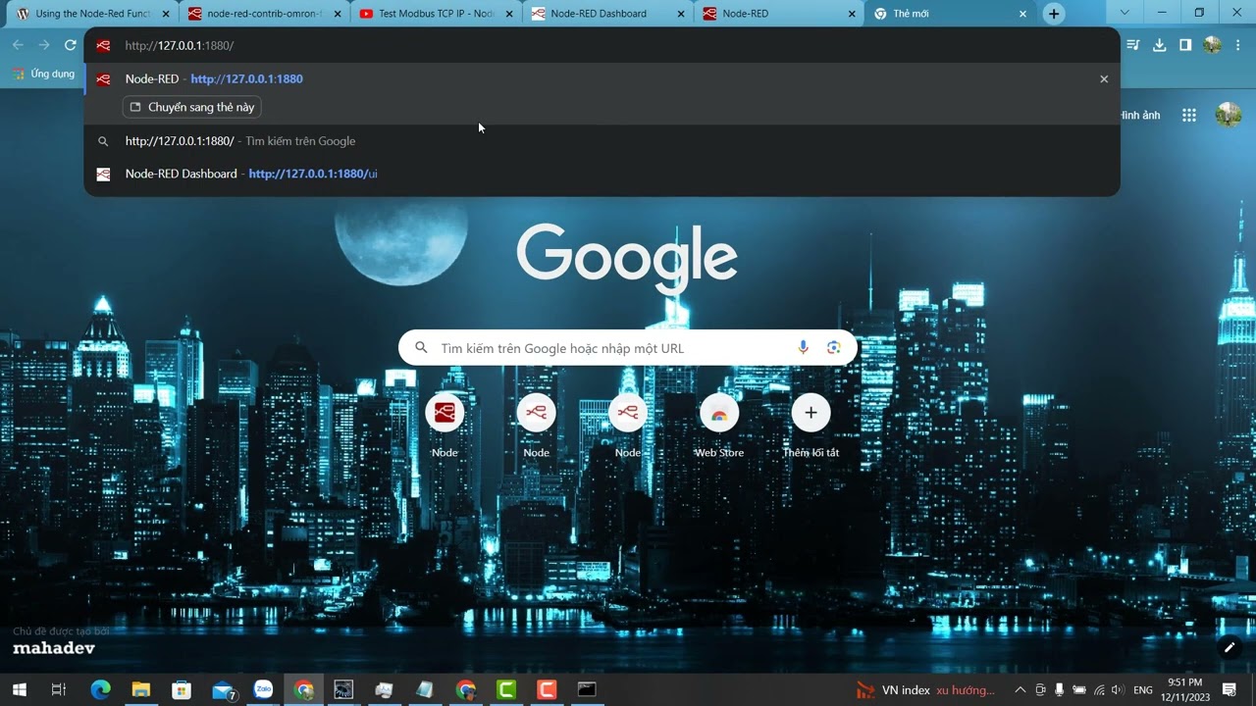The width and height of the screenshot is (1256, 706).
Task: Open the VN index news widget
Action: point(925,689)
